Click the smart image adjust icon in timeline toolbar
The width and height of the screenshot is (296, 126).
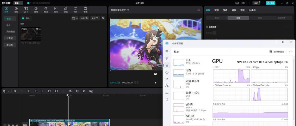[91, 91]
